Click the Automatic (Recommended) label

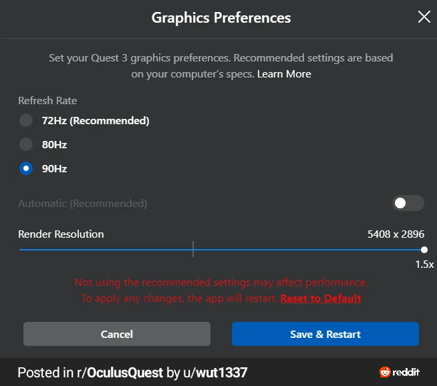tap(82, 204)
